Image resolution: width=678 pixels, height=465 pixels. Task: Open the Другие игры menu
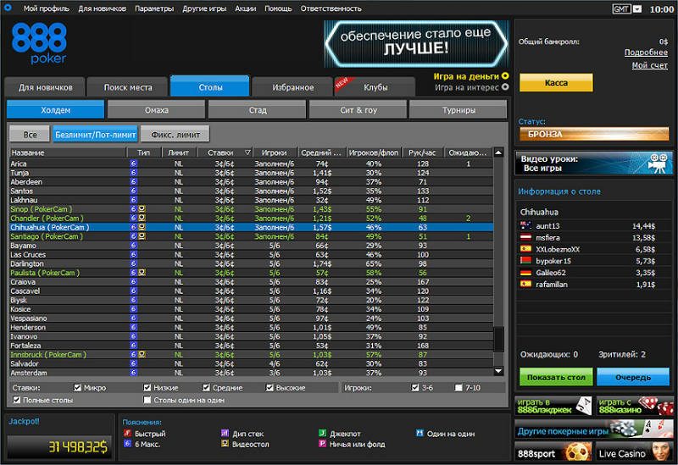pyautogui.click(x=203, y=8)
